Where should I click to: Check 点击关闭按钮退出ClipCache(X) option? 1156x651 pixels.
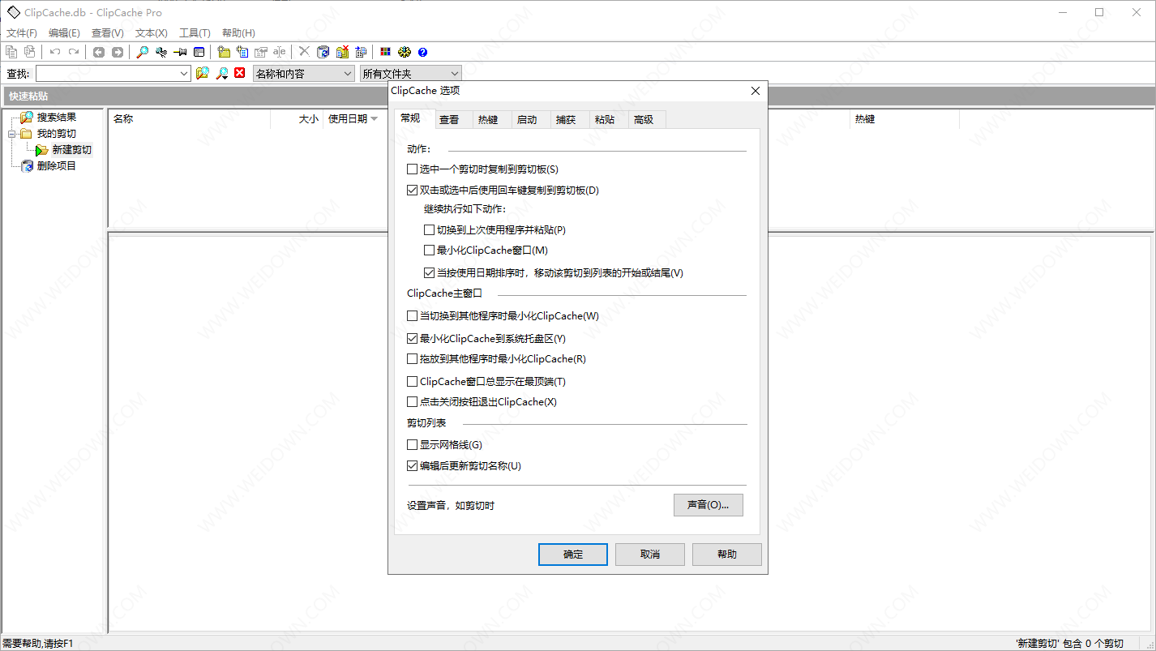tap(412, 402)
